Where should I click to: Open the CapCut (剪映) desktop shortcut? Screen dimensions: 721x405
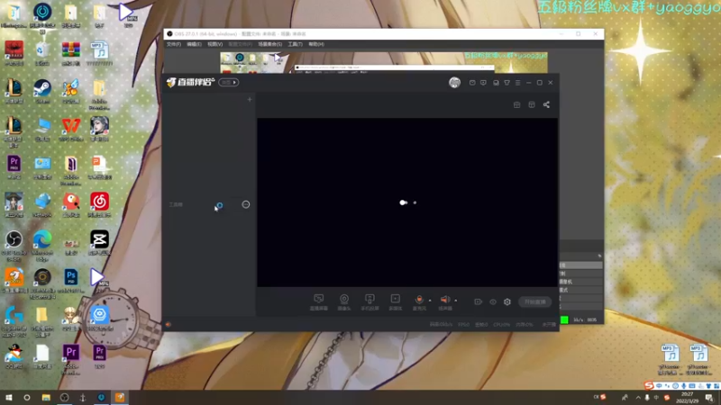[x=99, y=243]
